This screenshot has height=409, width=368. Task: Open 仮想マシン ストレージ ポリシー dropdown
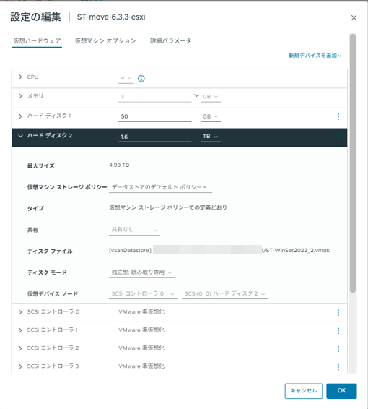160,187
